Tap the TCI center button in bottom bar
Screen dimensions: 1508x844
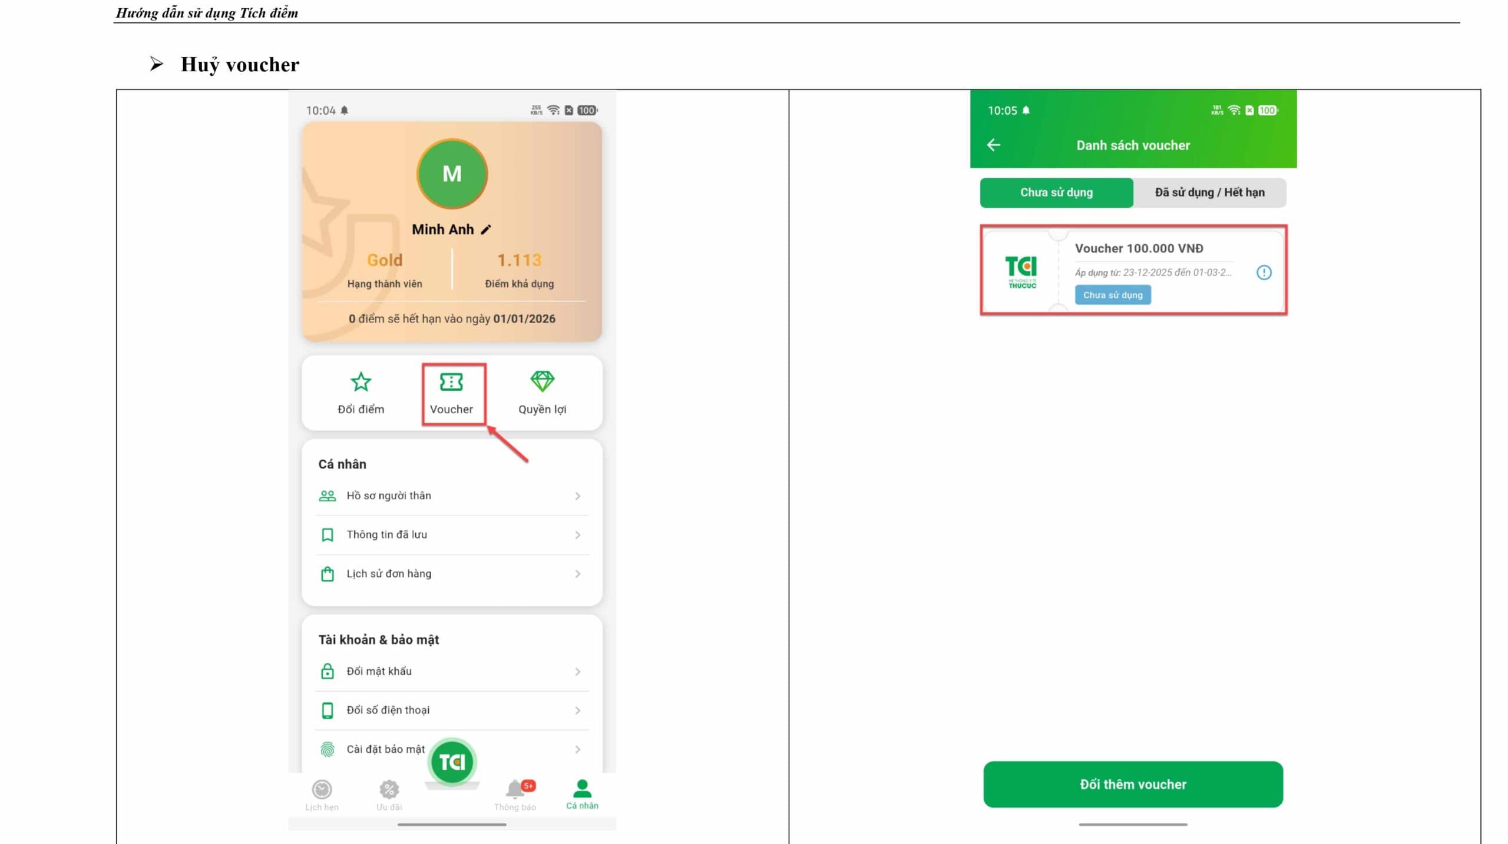451,762
